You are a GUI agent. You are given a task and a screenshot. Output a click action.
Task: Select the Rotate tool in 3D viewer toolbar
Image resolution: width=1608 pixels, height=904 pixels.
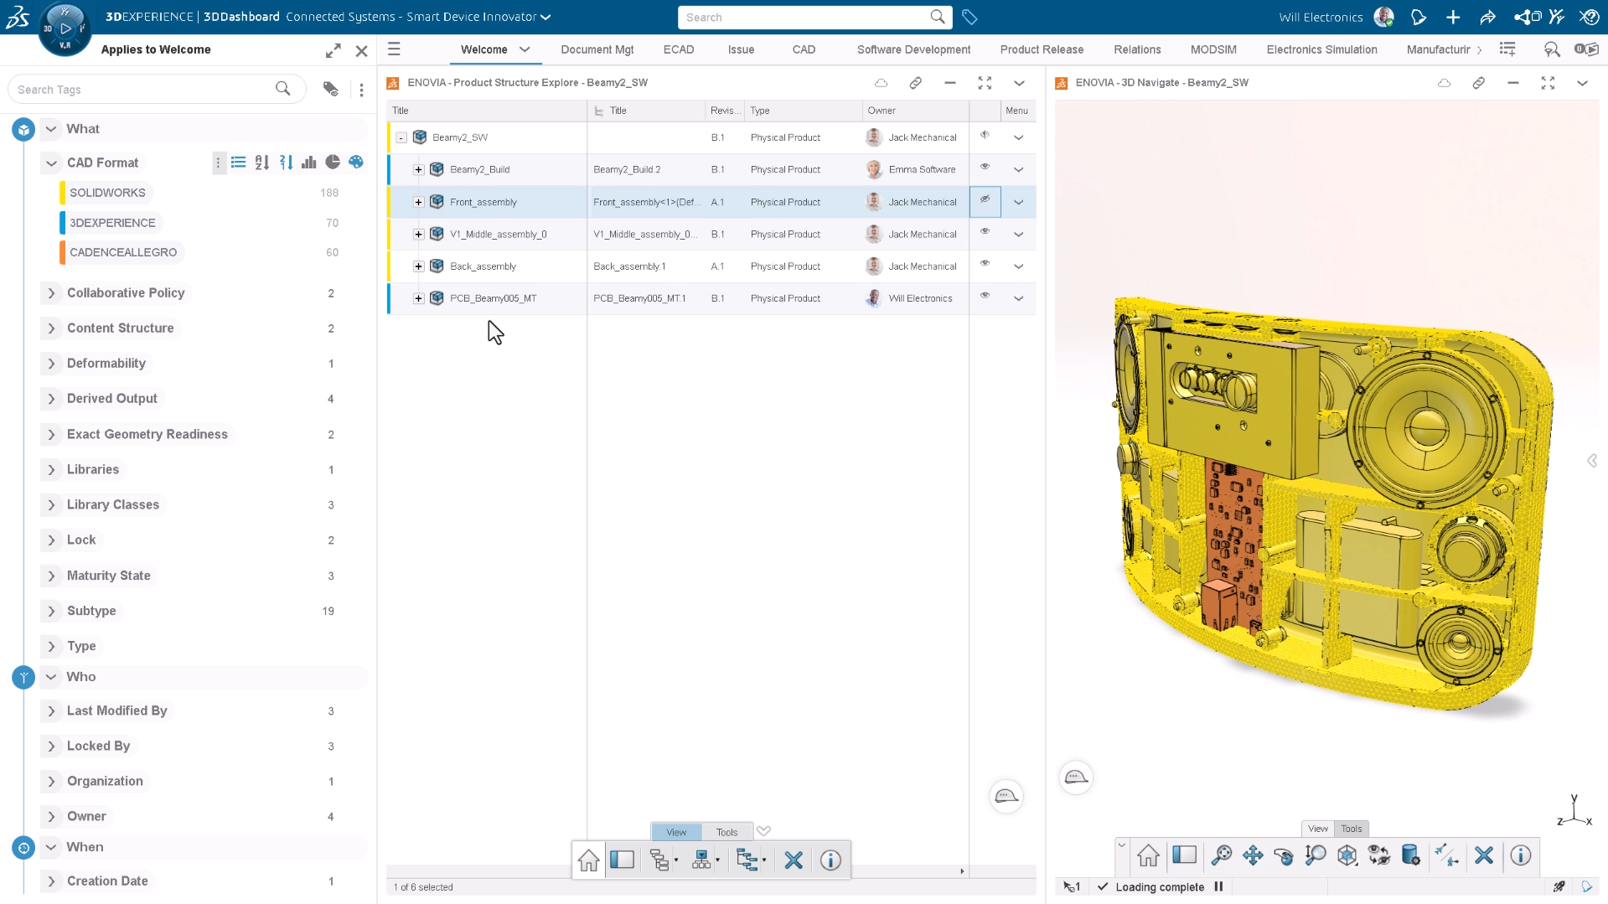[1284, 855]
